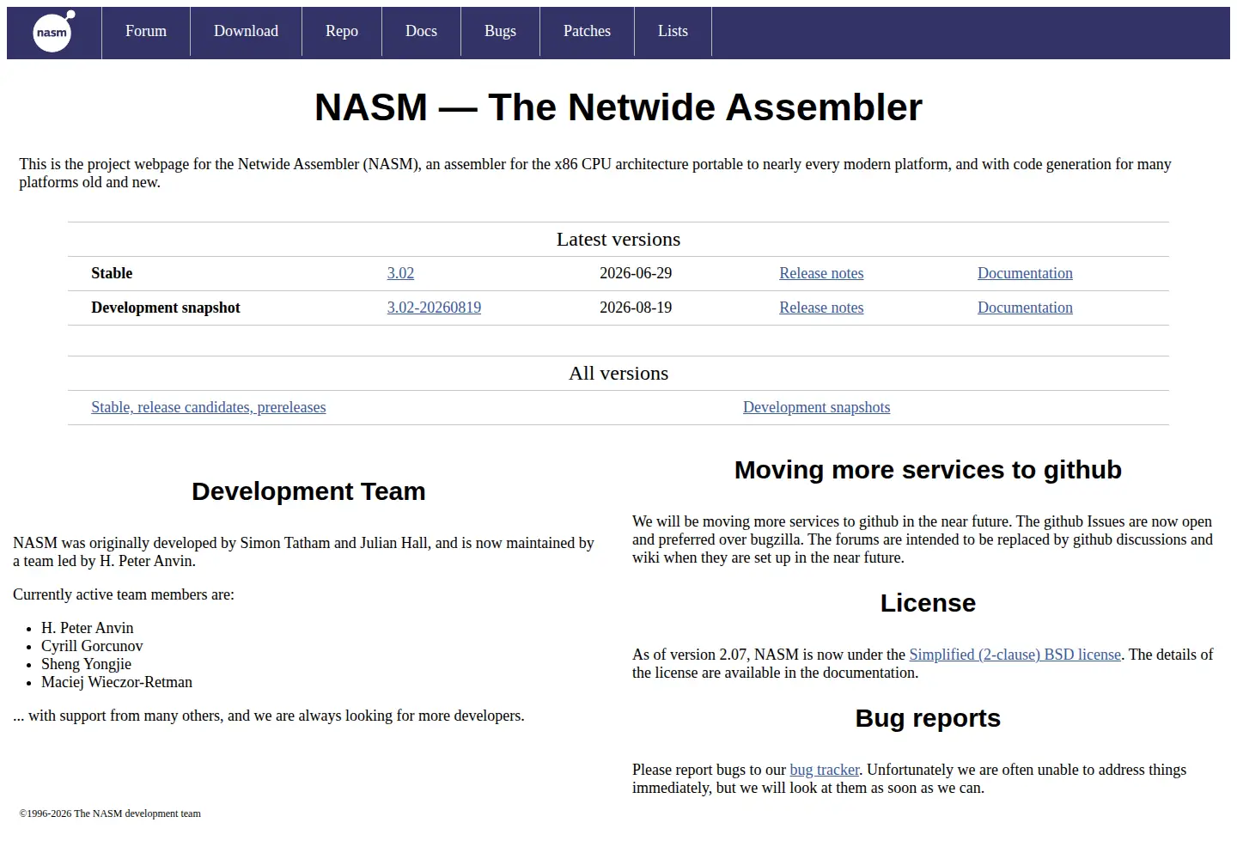Click team member 'H. Peter Anvin' list item
The width and height of the screenshot is (1237, 859).
pos(88,628)
